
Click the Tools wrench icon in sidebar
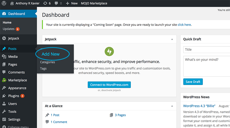tap(4, 112)
